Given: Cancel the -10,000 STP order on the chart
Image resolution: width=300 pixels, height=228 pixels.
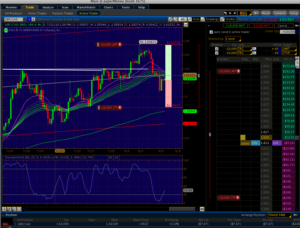Looking at the screenshot, I should point(120,108).
